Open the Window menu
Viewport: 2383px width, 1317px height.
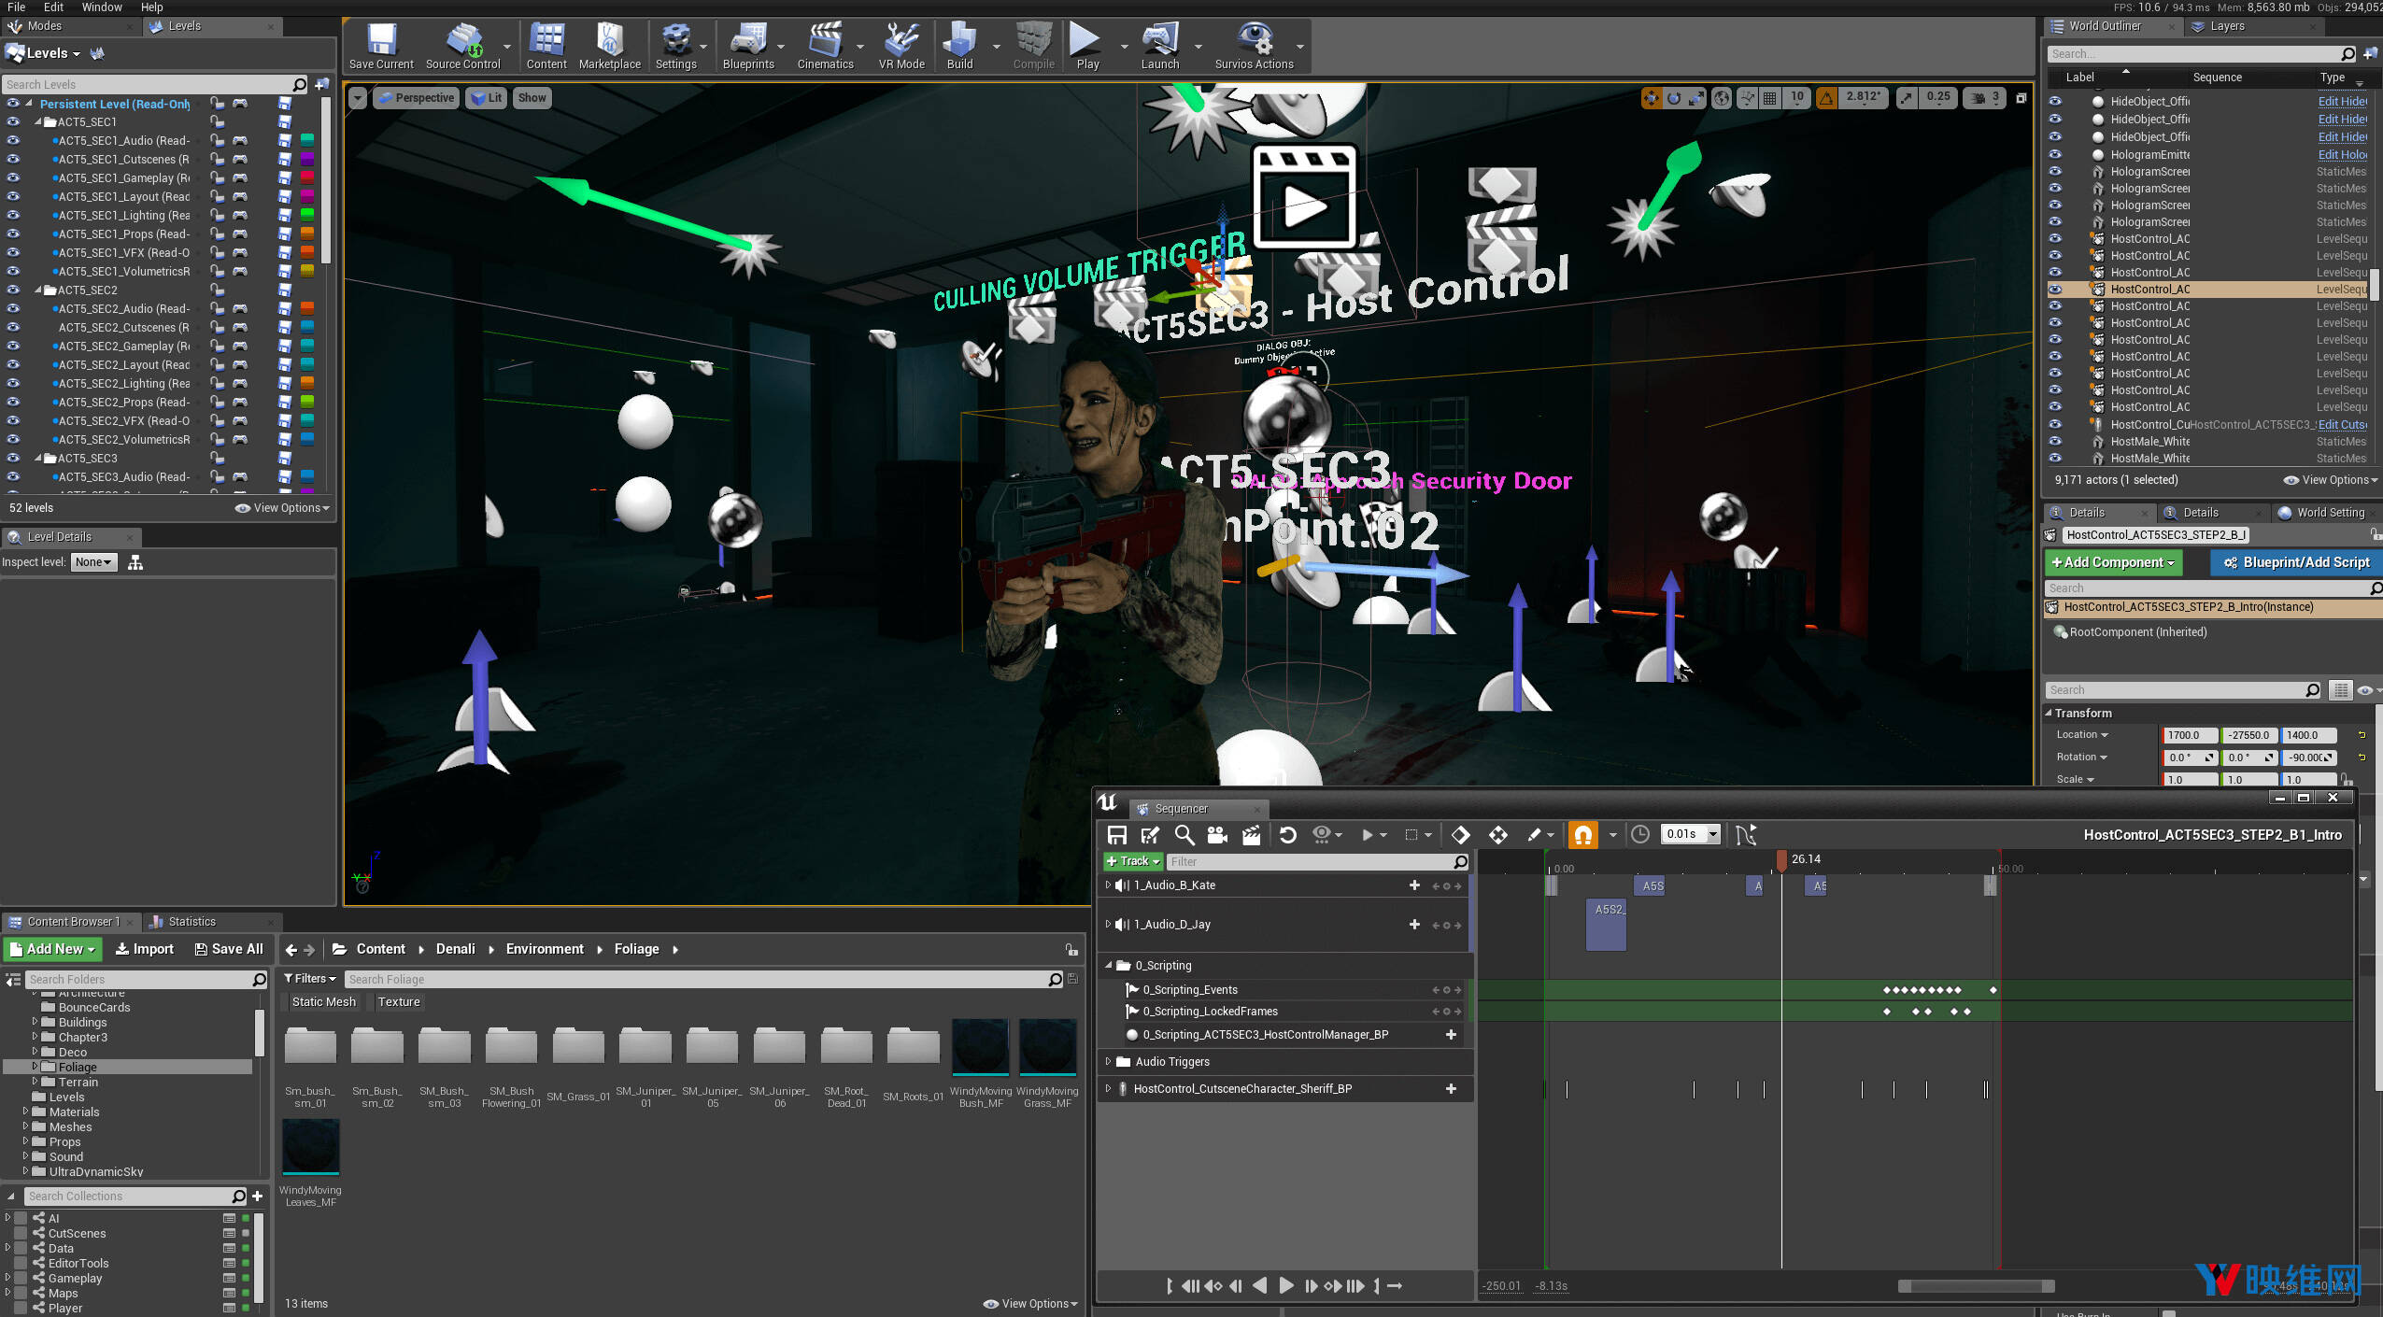click(102, 7)
